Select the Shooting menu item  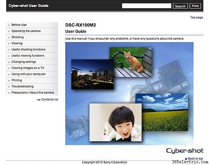[x=32, y=37]
